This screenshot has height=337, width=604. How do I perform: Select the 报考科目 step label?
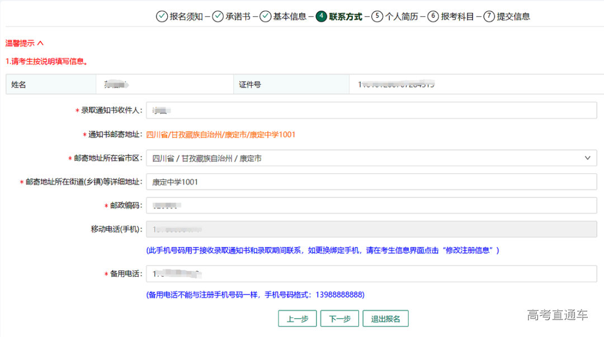pos(457,16)
